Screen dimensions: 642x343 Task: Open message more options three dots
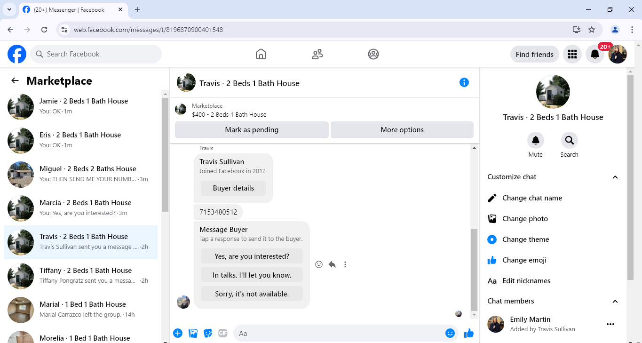coord(345,264)
